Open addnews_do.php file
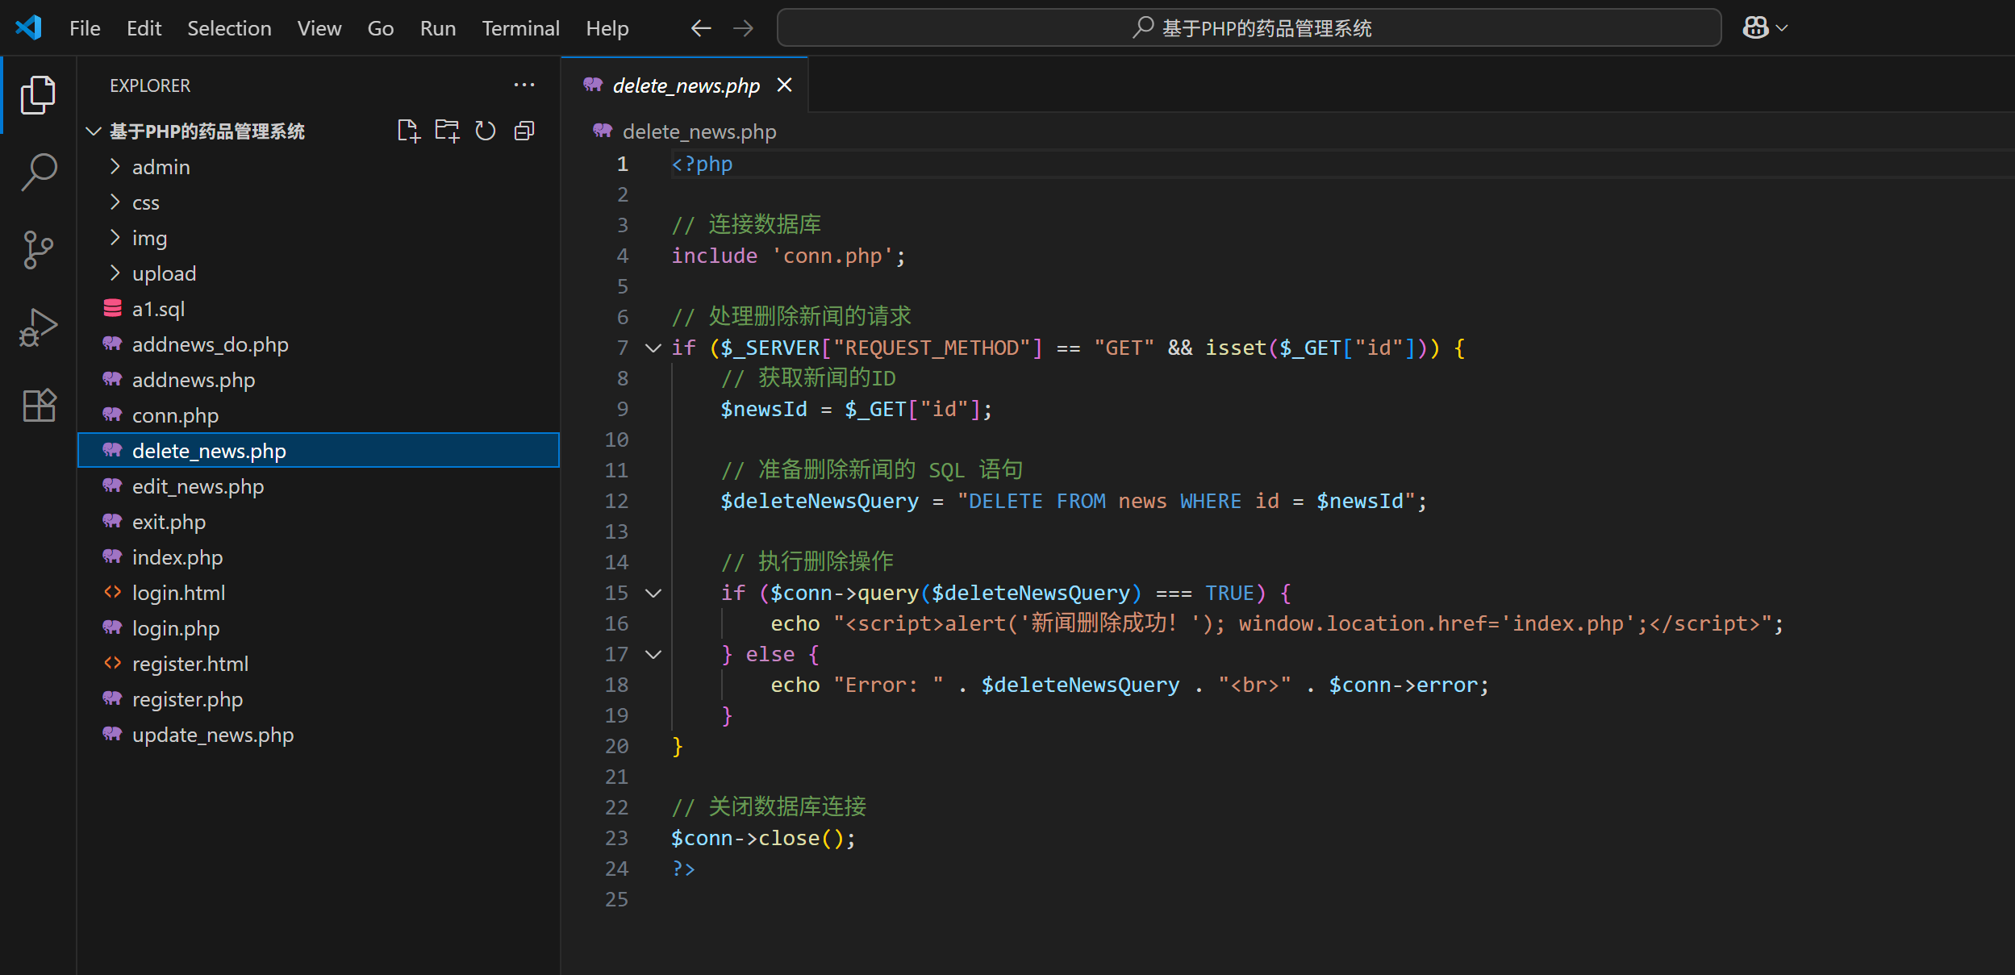The width and height of the screenshot is (2015, 975). pos(319,344)
